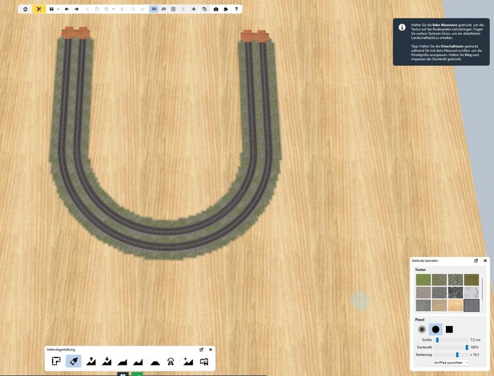The image size is (494, 376).
Task: Switch to 3D view
Action: tap(153, 9)
